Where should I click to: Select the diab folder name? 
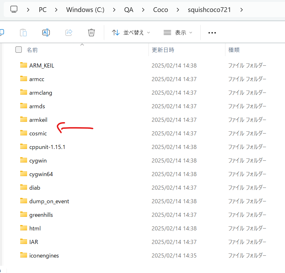(35, 188)
